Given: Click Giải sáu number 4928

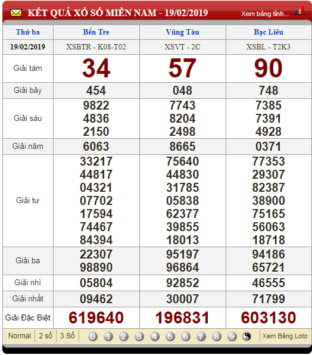Looking at the screenshot, I should point(269,132).
